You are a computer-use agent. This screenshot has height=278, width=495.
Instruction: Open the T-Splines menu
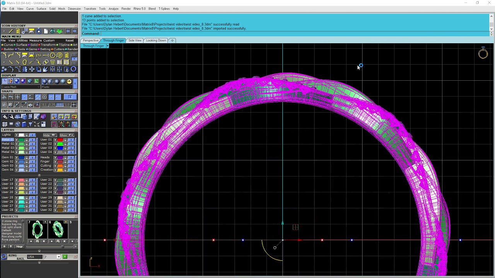pyautogui.click(x=164, y=8)
